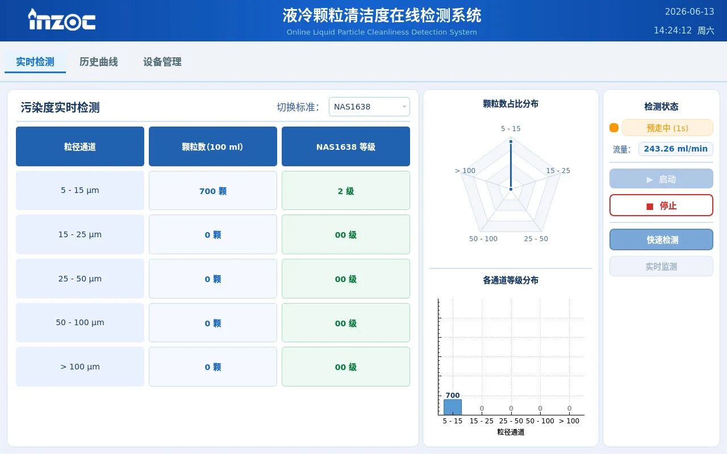
Task: Switch to the 实时检测 tab
Action: coord(35,62)
